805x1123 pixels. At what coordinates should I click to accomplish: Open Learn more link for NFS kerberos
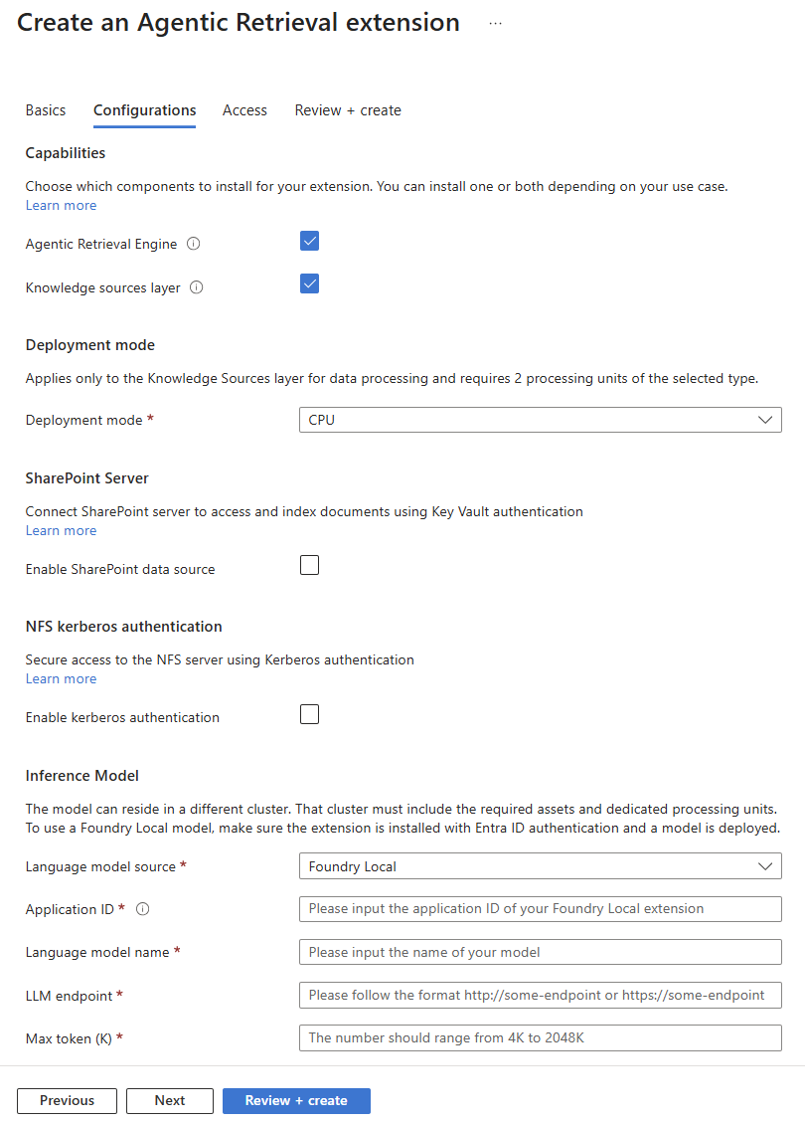point(61,679)
